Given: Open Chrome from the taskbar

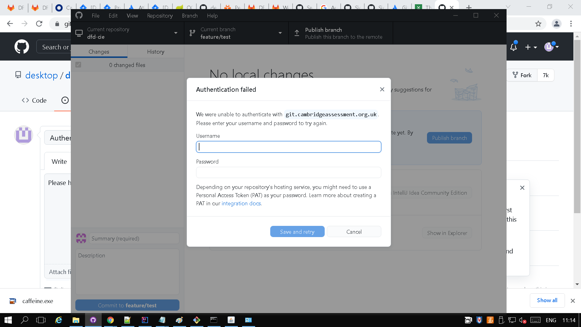Looking at the screenshot, I should click(110, 320).
